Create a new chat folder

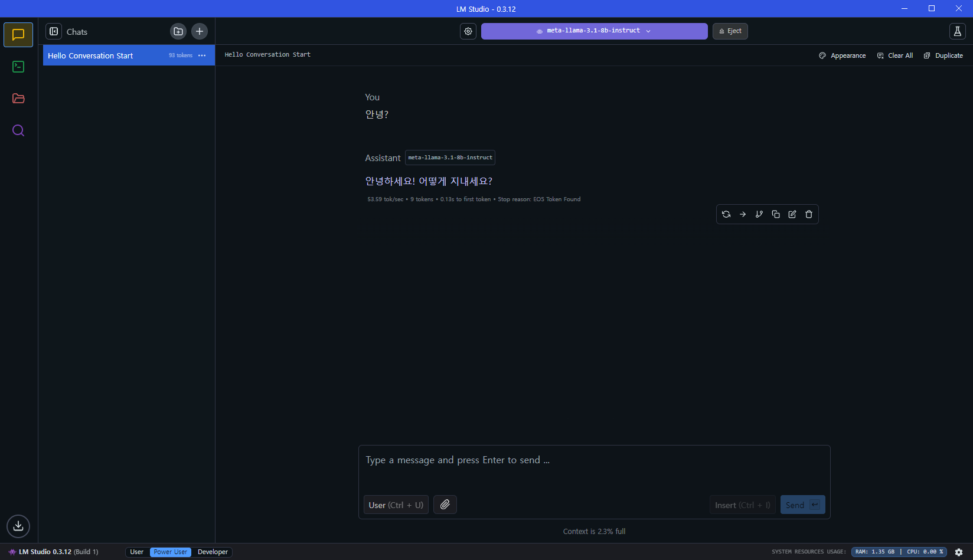pyautogui.click(x=178, y=31)
